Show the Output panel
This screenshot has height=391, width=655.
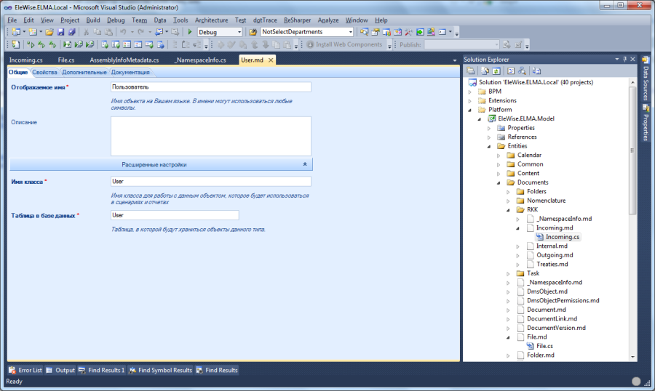click(x=60, y=370)
